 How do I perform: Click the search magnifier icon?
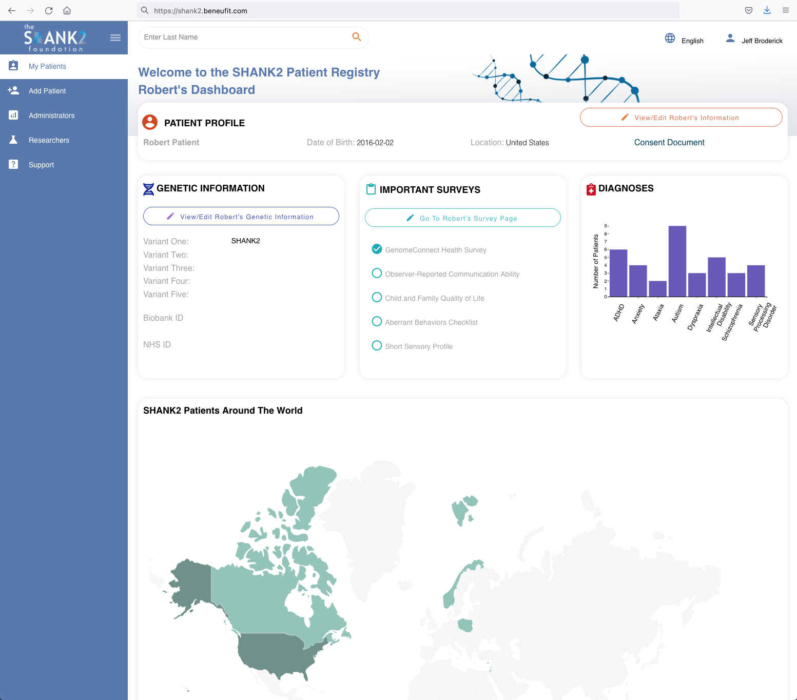coord(357,37)
